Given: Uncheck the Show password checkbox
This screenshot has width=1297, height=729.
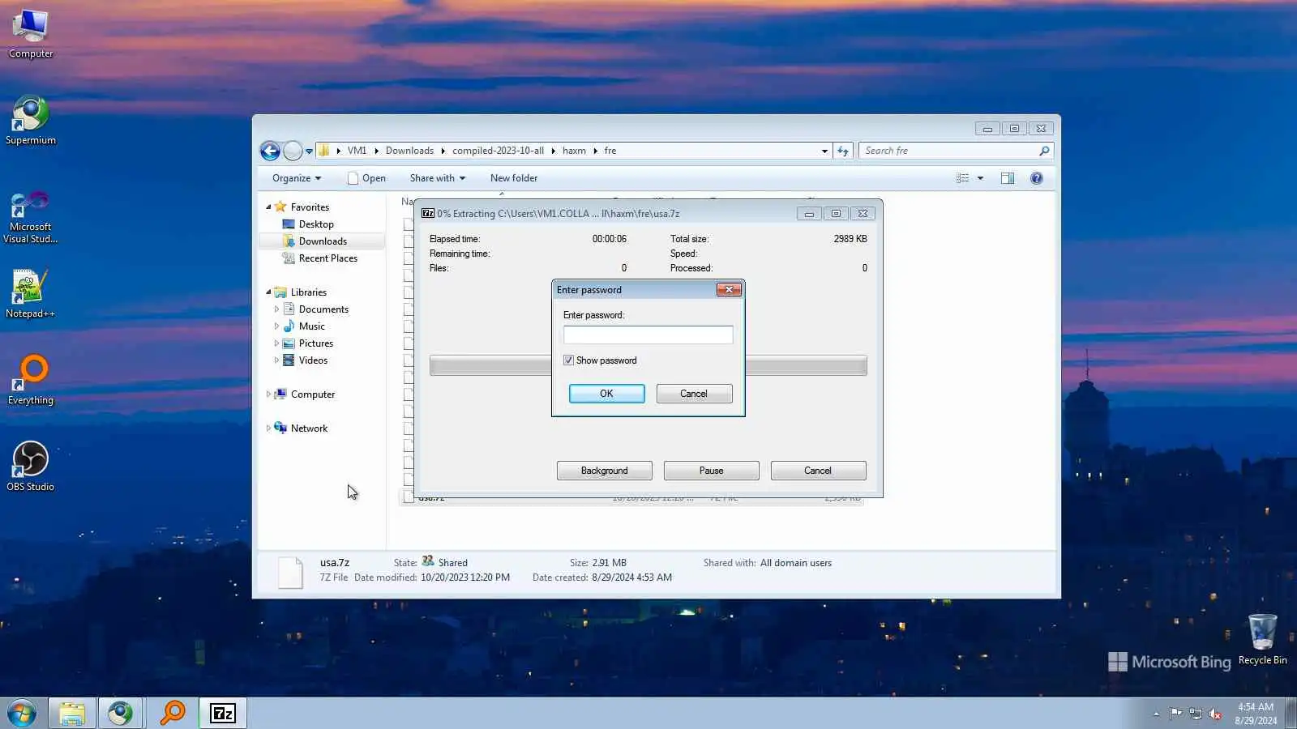Looking at the screenshot, I should click(x=568, y=360).
